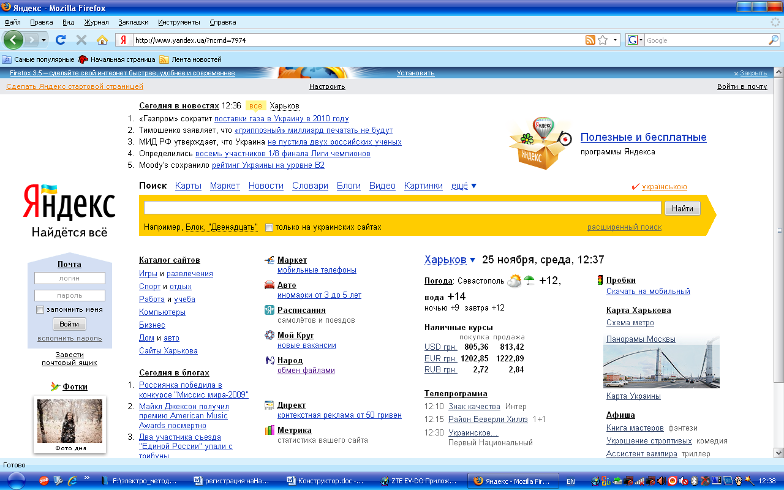Click Internet Explorer quick launch icon
Viewport: 784px width, 490px height.
(x=72, y=481)
